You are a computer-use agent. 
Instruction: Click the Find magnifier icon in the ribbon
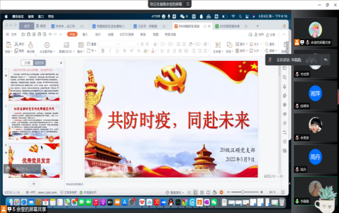(267, 44)
